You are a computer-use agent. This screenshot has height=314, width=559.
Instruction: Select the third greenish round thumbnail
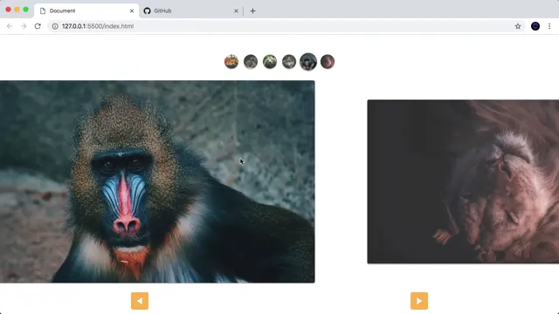[x=270, y=62]
